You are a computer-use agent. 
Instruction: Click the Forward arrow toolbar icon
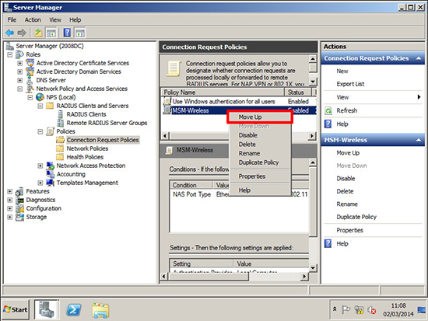click(22, 33)
